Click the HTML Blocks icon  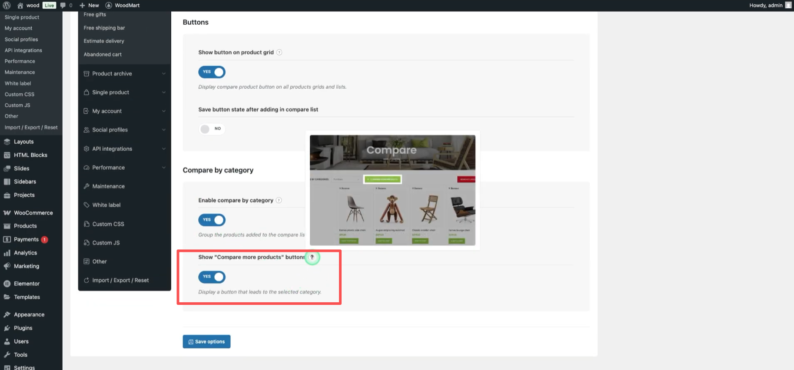(x=7, y=155)
